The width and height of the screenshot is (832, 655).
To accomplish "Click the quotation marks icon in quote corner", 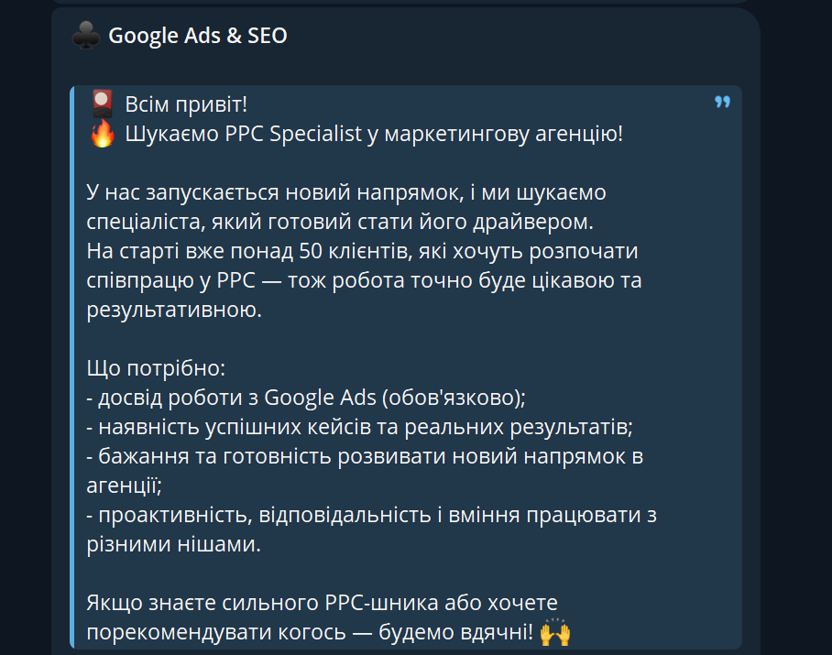I will coord(722,102).
